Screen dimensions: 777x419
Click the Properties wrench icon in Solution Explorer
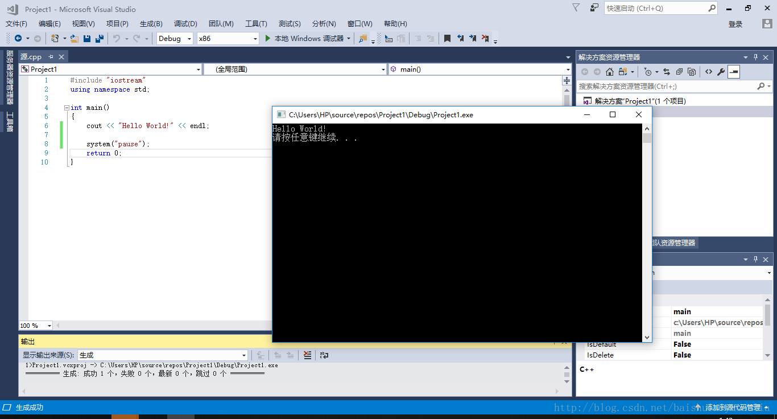point(721,72)
